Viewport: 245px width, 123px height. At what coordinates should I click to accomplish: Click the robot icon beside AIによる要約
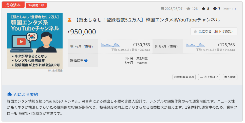(x=9, y=94)
